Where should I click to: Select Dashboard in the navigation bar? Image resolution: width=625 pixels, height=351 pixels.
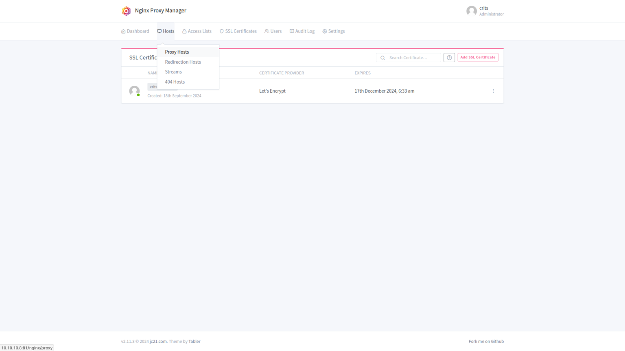pos(135,31)
